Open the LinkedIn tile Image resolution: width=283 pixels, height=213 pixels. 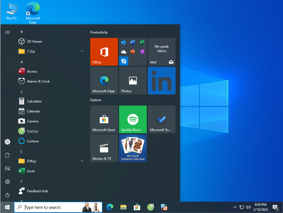click(161, 81)
